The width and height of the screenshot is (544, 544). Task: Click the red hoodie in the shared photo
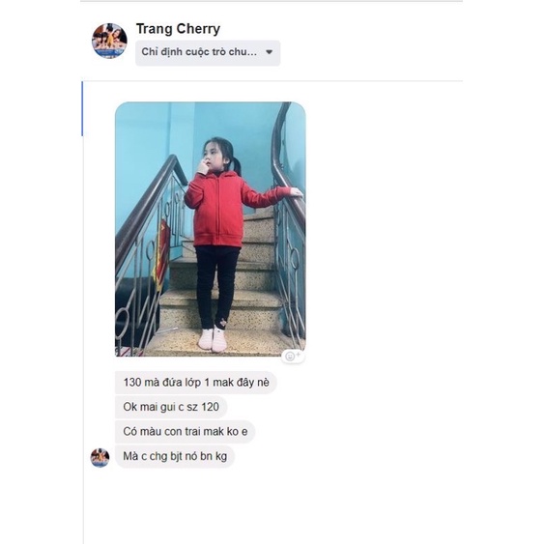(217, 208)
